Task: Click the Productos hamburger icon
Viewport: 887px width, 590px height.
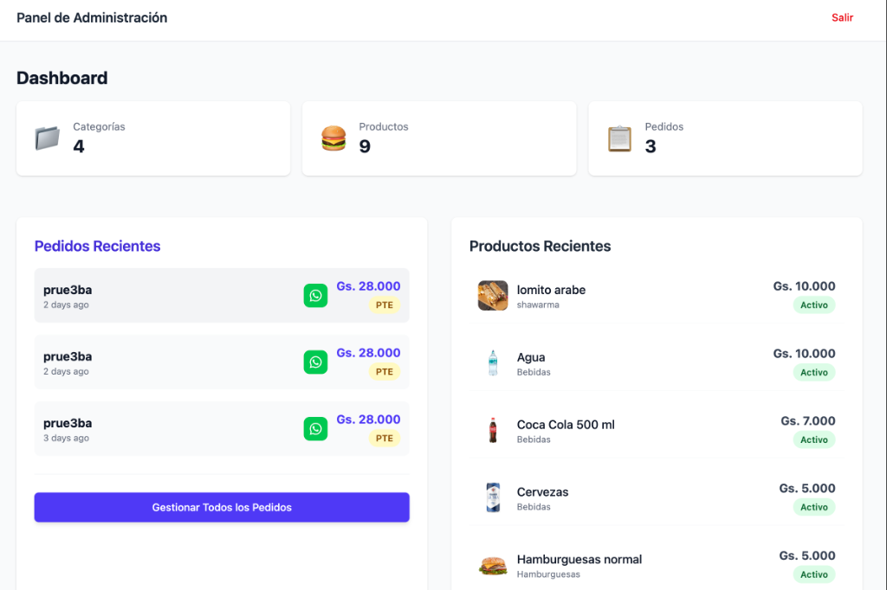Action: (x=333, y=138)
